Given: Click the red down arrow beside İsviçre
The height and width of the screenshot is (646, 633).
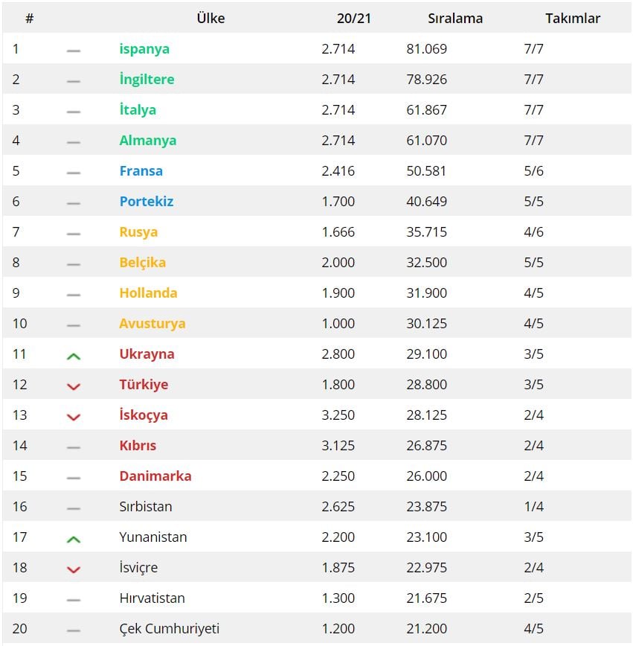Looking at the screenshot, I should coord(74,570).
